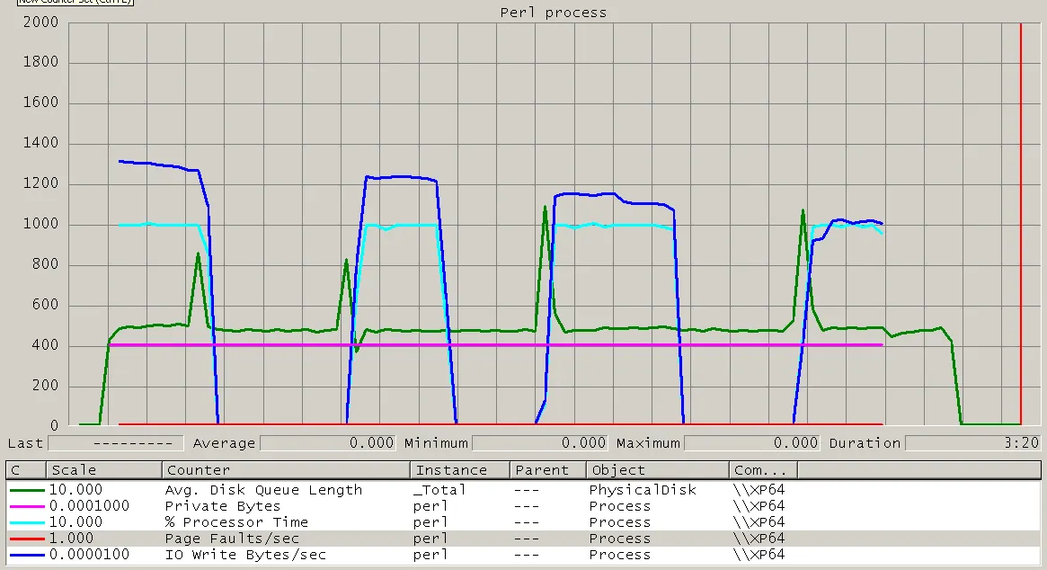
Task: Select the IO Write Bytes/sec counter row
Action: pyautogui.click(x=523, y=554)
